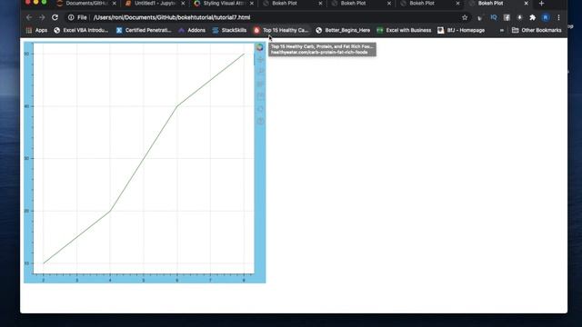Open the Chrome three-dot menu

[x=558, y=17]
